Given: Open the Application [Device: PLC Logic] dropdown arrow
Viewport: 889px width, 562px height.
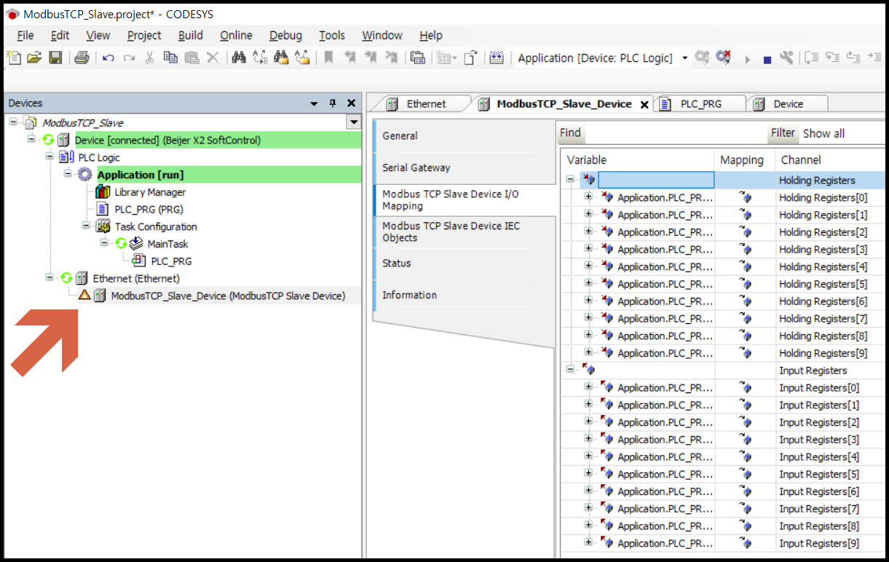Looking at the screenshot, I should pos(685,58).
